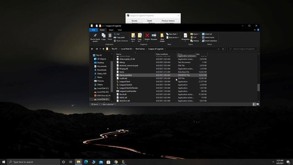Click the Properties checkmark icon
Viewport: 293px width, 165px height.
[x=185, y=35]
